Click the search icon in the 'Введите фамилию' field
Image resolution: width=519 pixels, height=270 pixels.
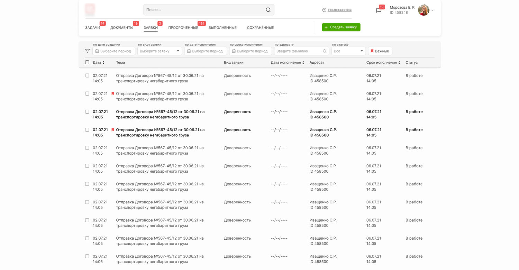[x=325, y=51]
